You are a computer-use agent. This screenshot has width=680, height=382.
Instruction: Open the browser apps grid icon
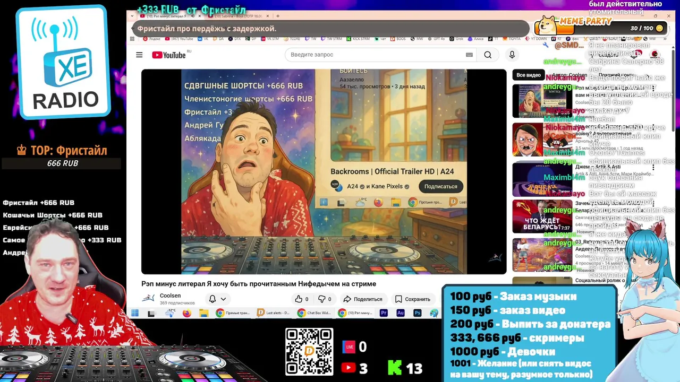(132, 39)
